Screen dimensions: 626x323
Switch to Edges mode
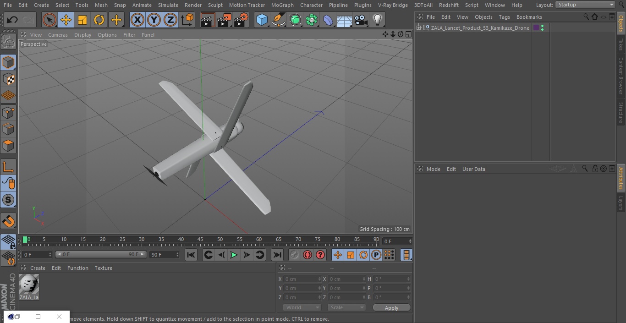click(8, 129)
